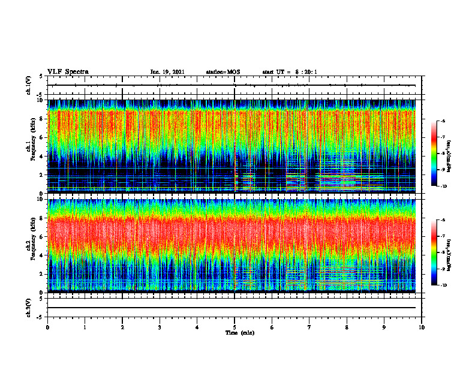Screen dimensions: 475x367
Task: Click the date label 'Jan. 19, 2021'
Action: (x=167, y=72)
